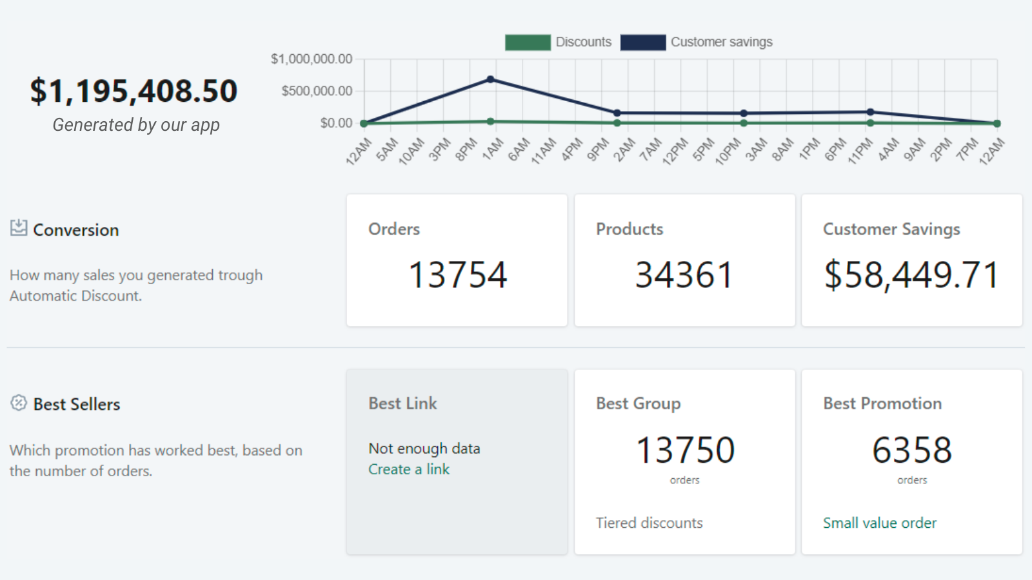Click the Customer savings data point near 2AM
Screen dimensions: 1032x580
pyautogui.click(x=617, y=113)
